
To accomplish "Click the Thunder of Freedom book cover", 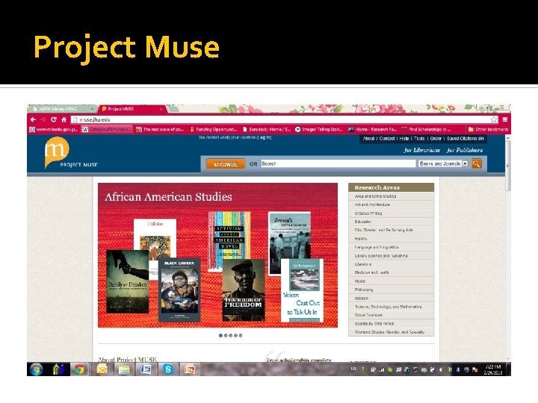I will coord(244,290).
